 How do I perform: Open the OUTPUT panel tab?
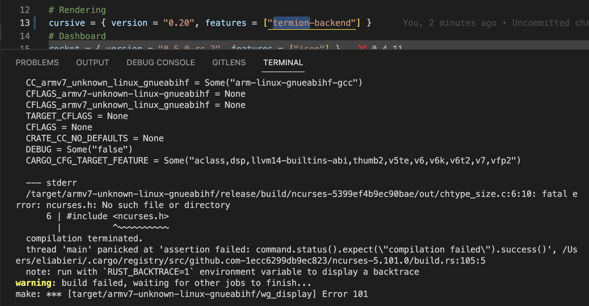93,63
